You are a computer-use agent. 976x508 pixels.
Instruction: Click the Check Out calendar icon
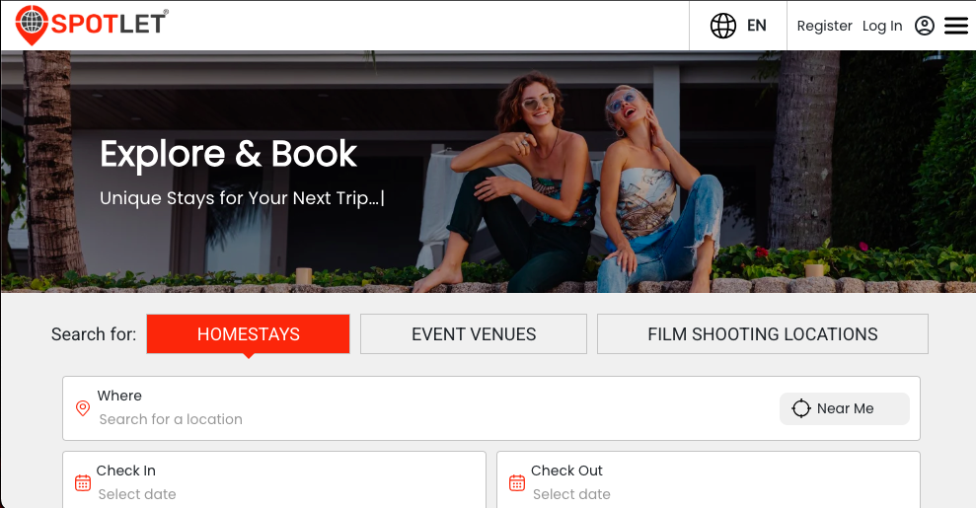coord(517,482)
